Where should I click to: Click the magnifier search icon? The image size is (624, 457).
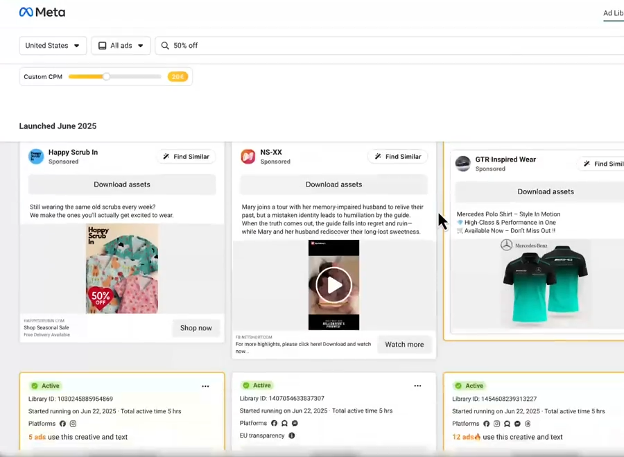[x=165, y=45]
